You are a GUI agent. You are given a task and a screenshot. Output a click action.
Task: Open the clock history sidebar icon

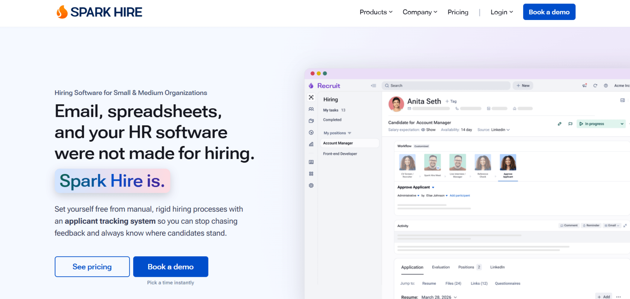[311, 132]
